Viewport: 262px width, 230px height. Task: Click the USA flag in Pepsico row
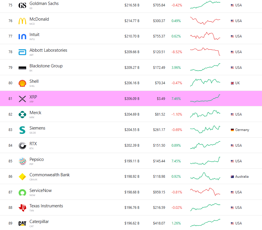coord(232,161)
